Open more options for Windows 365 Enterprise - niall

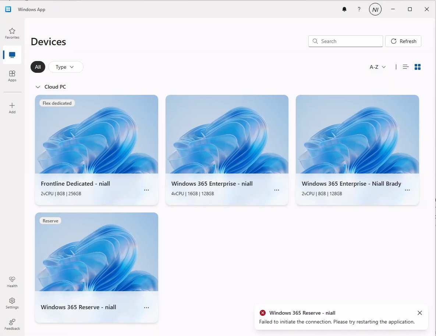coord(277,190)
